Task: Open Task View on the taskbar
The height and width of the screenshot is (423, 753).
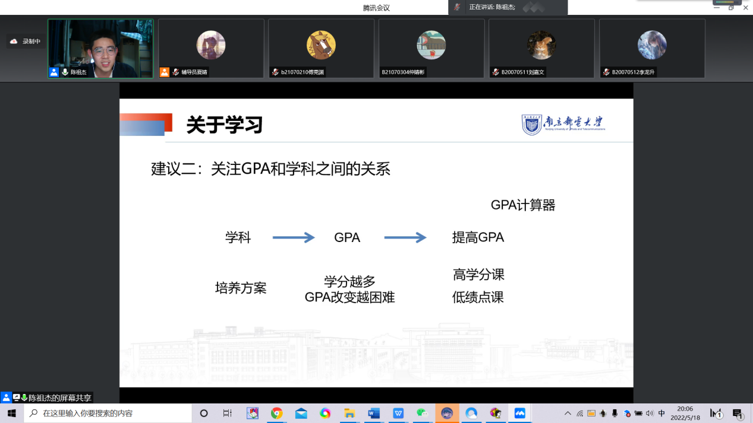Action: click(227, 413)
